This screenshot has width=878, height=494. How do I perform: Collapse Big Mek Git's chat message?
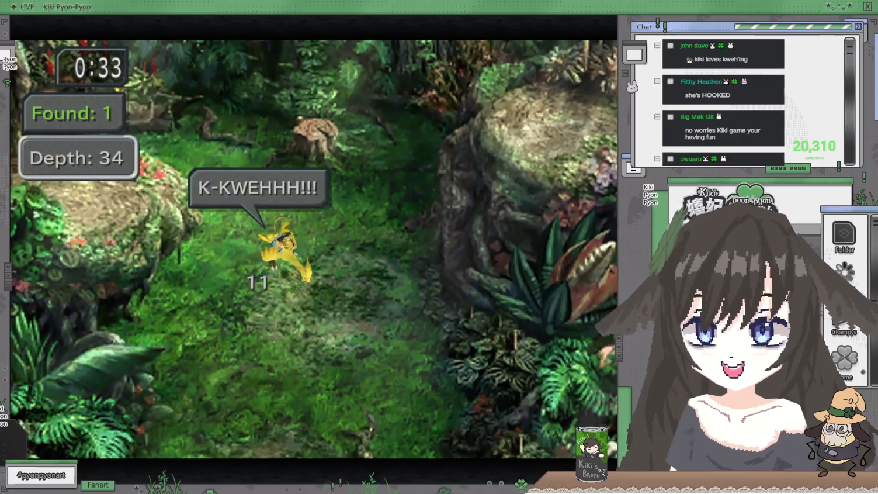(x=657, y=117)
